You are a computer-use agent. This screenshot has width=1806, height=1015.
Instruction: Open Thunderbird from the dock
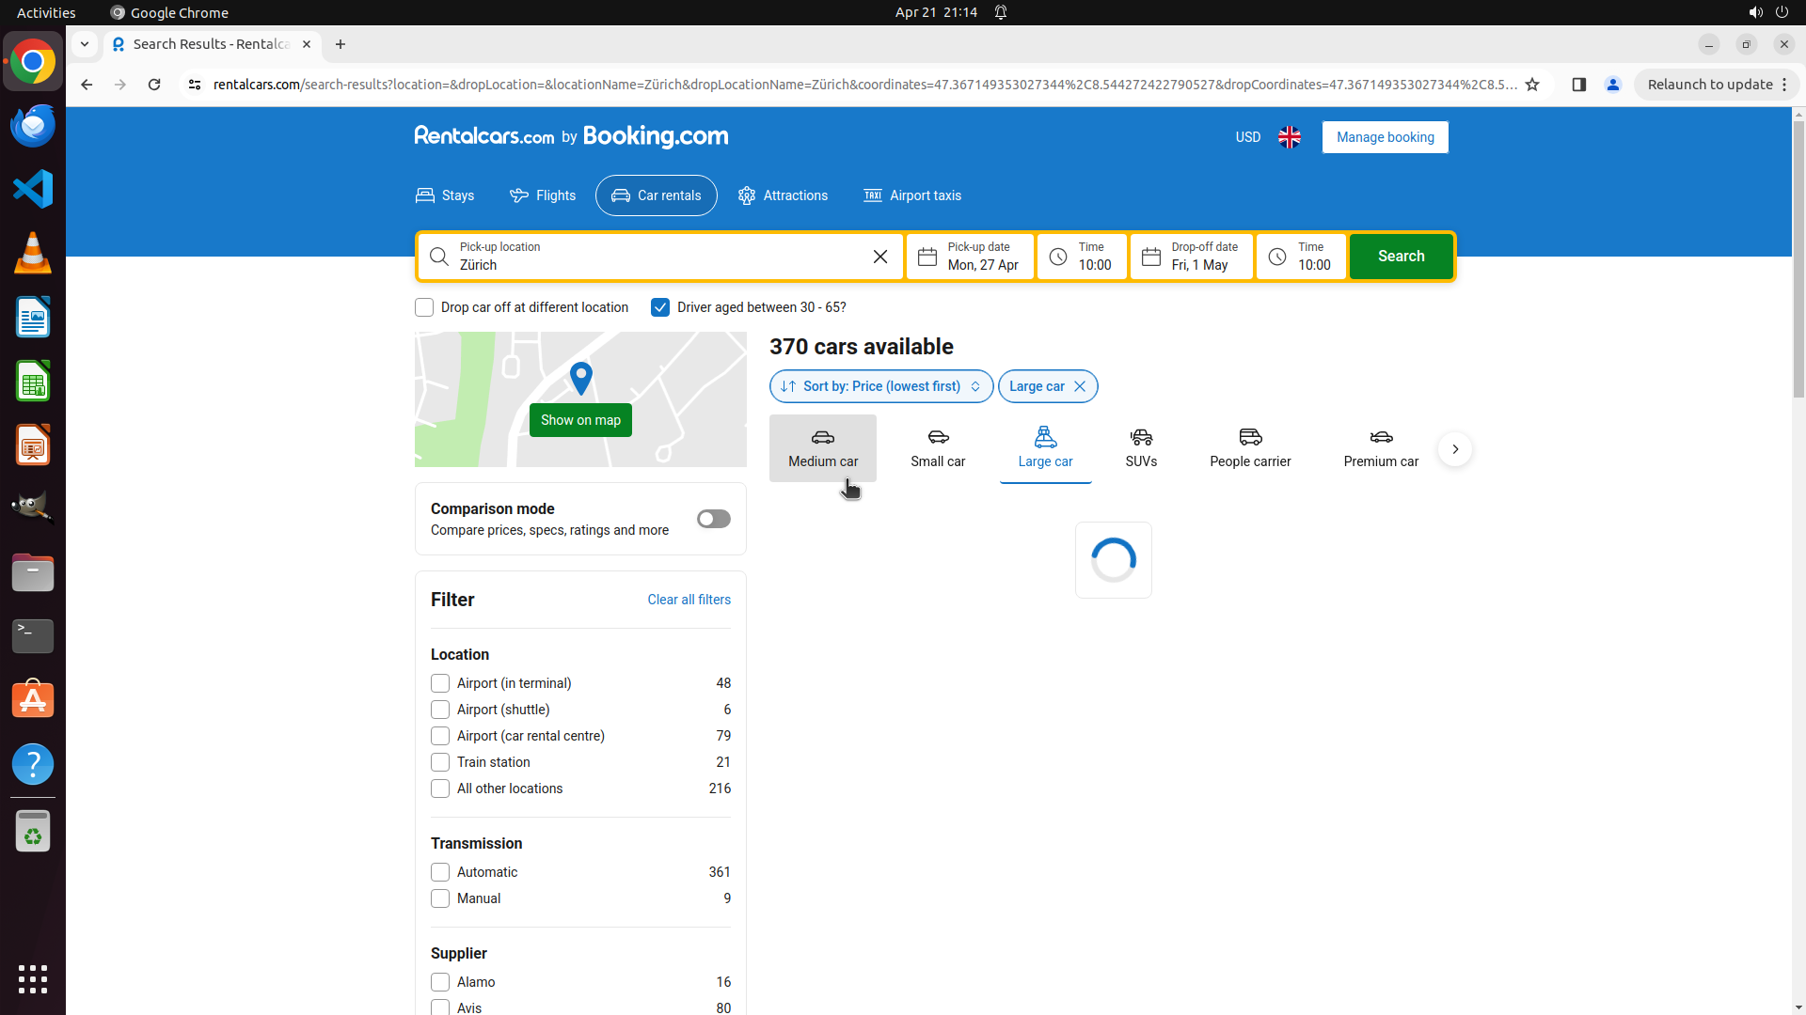click(33, 125)
